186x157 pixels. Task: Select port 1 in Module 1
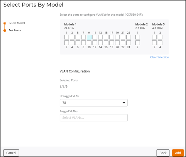pos(66,37)
